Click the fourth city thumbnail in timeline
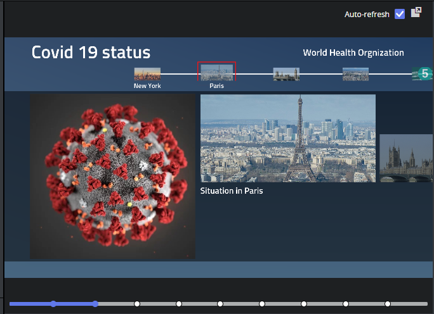Screen dimensions: 434x314 [x=355, y=74]
